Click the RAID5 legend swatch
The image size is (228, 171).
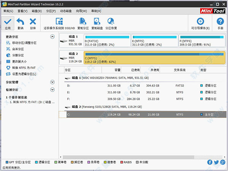click(x=122, y=162)
